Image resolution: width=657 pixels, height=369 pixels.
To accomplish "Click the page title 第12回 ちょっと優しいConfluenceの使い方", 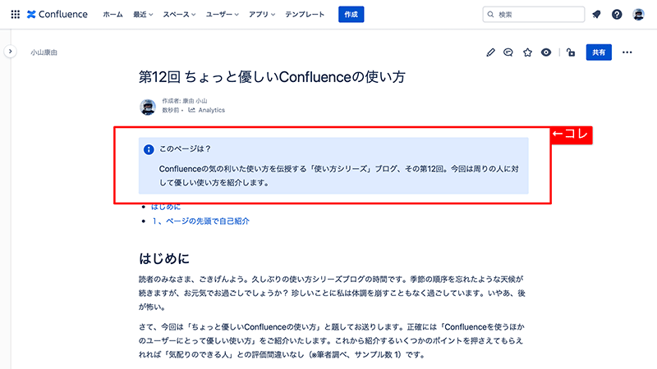I will [x=273, y=77].
